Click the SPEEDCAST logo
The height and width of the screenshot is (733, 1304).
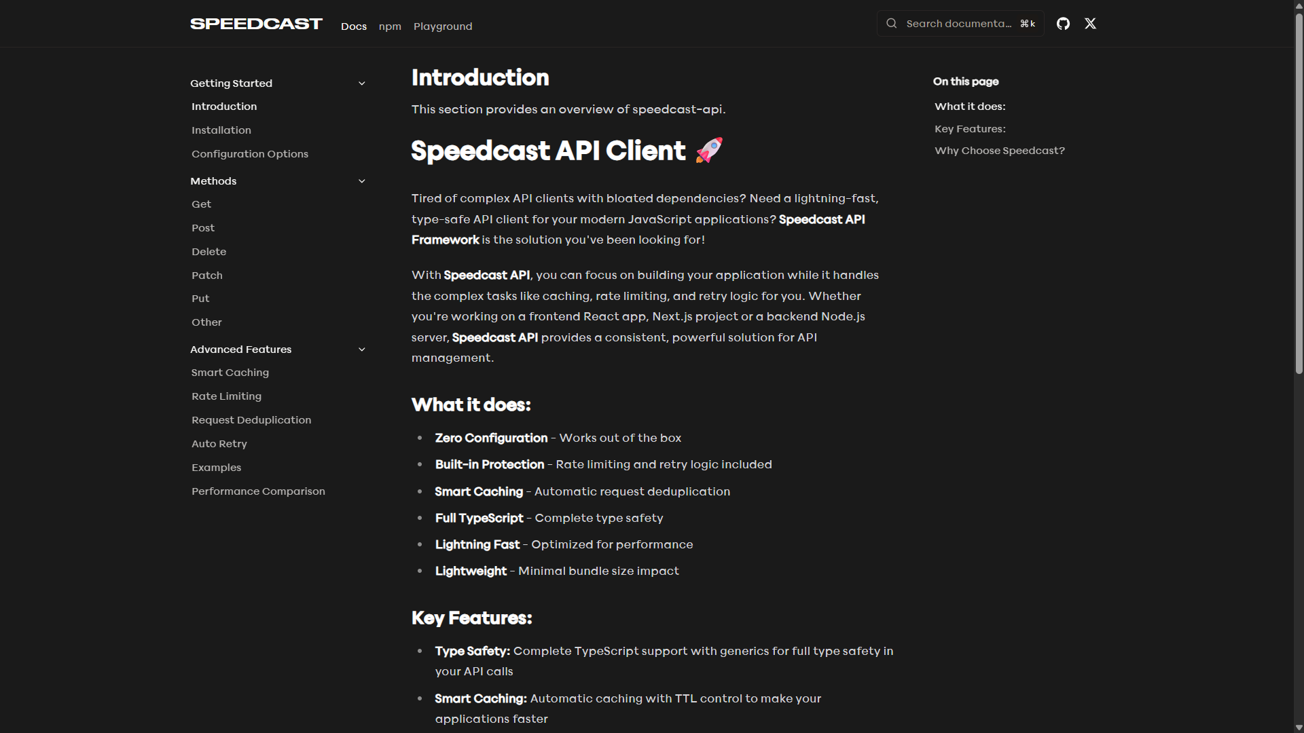tap(256, 24)
